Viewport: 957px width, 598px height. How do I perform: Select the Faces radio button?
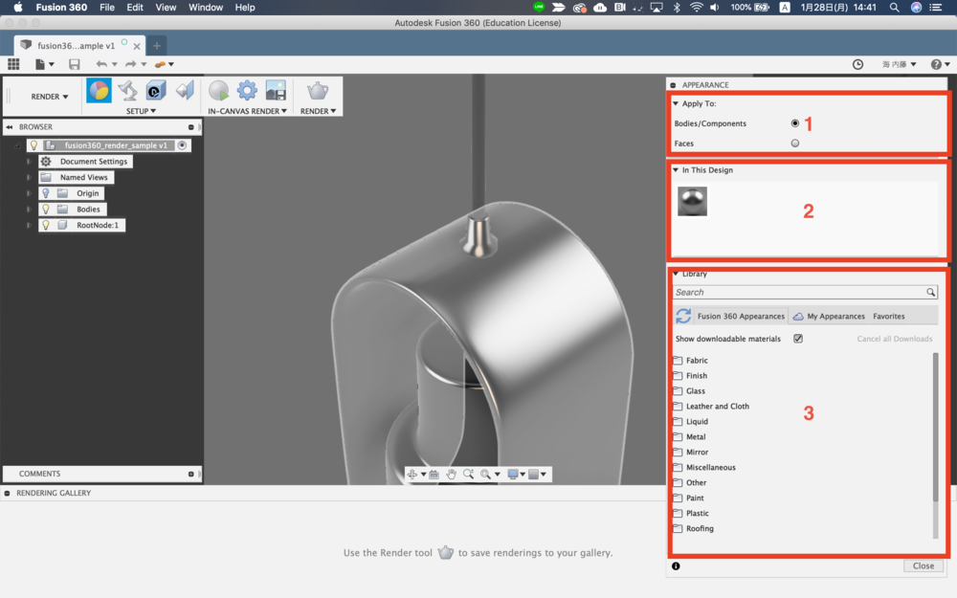[x=794, y=144]
